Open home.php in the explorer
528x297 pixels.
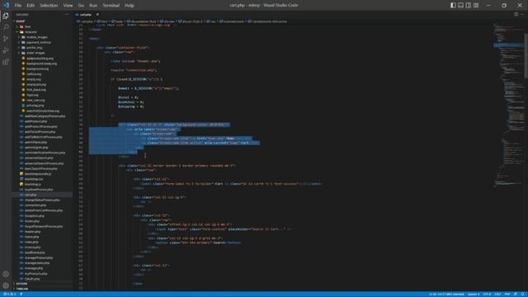click(31, 237)
